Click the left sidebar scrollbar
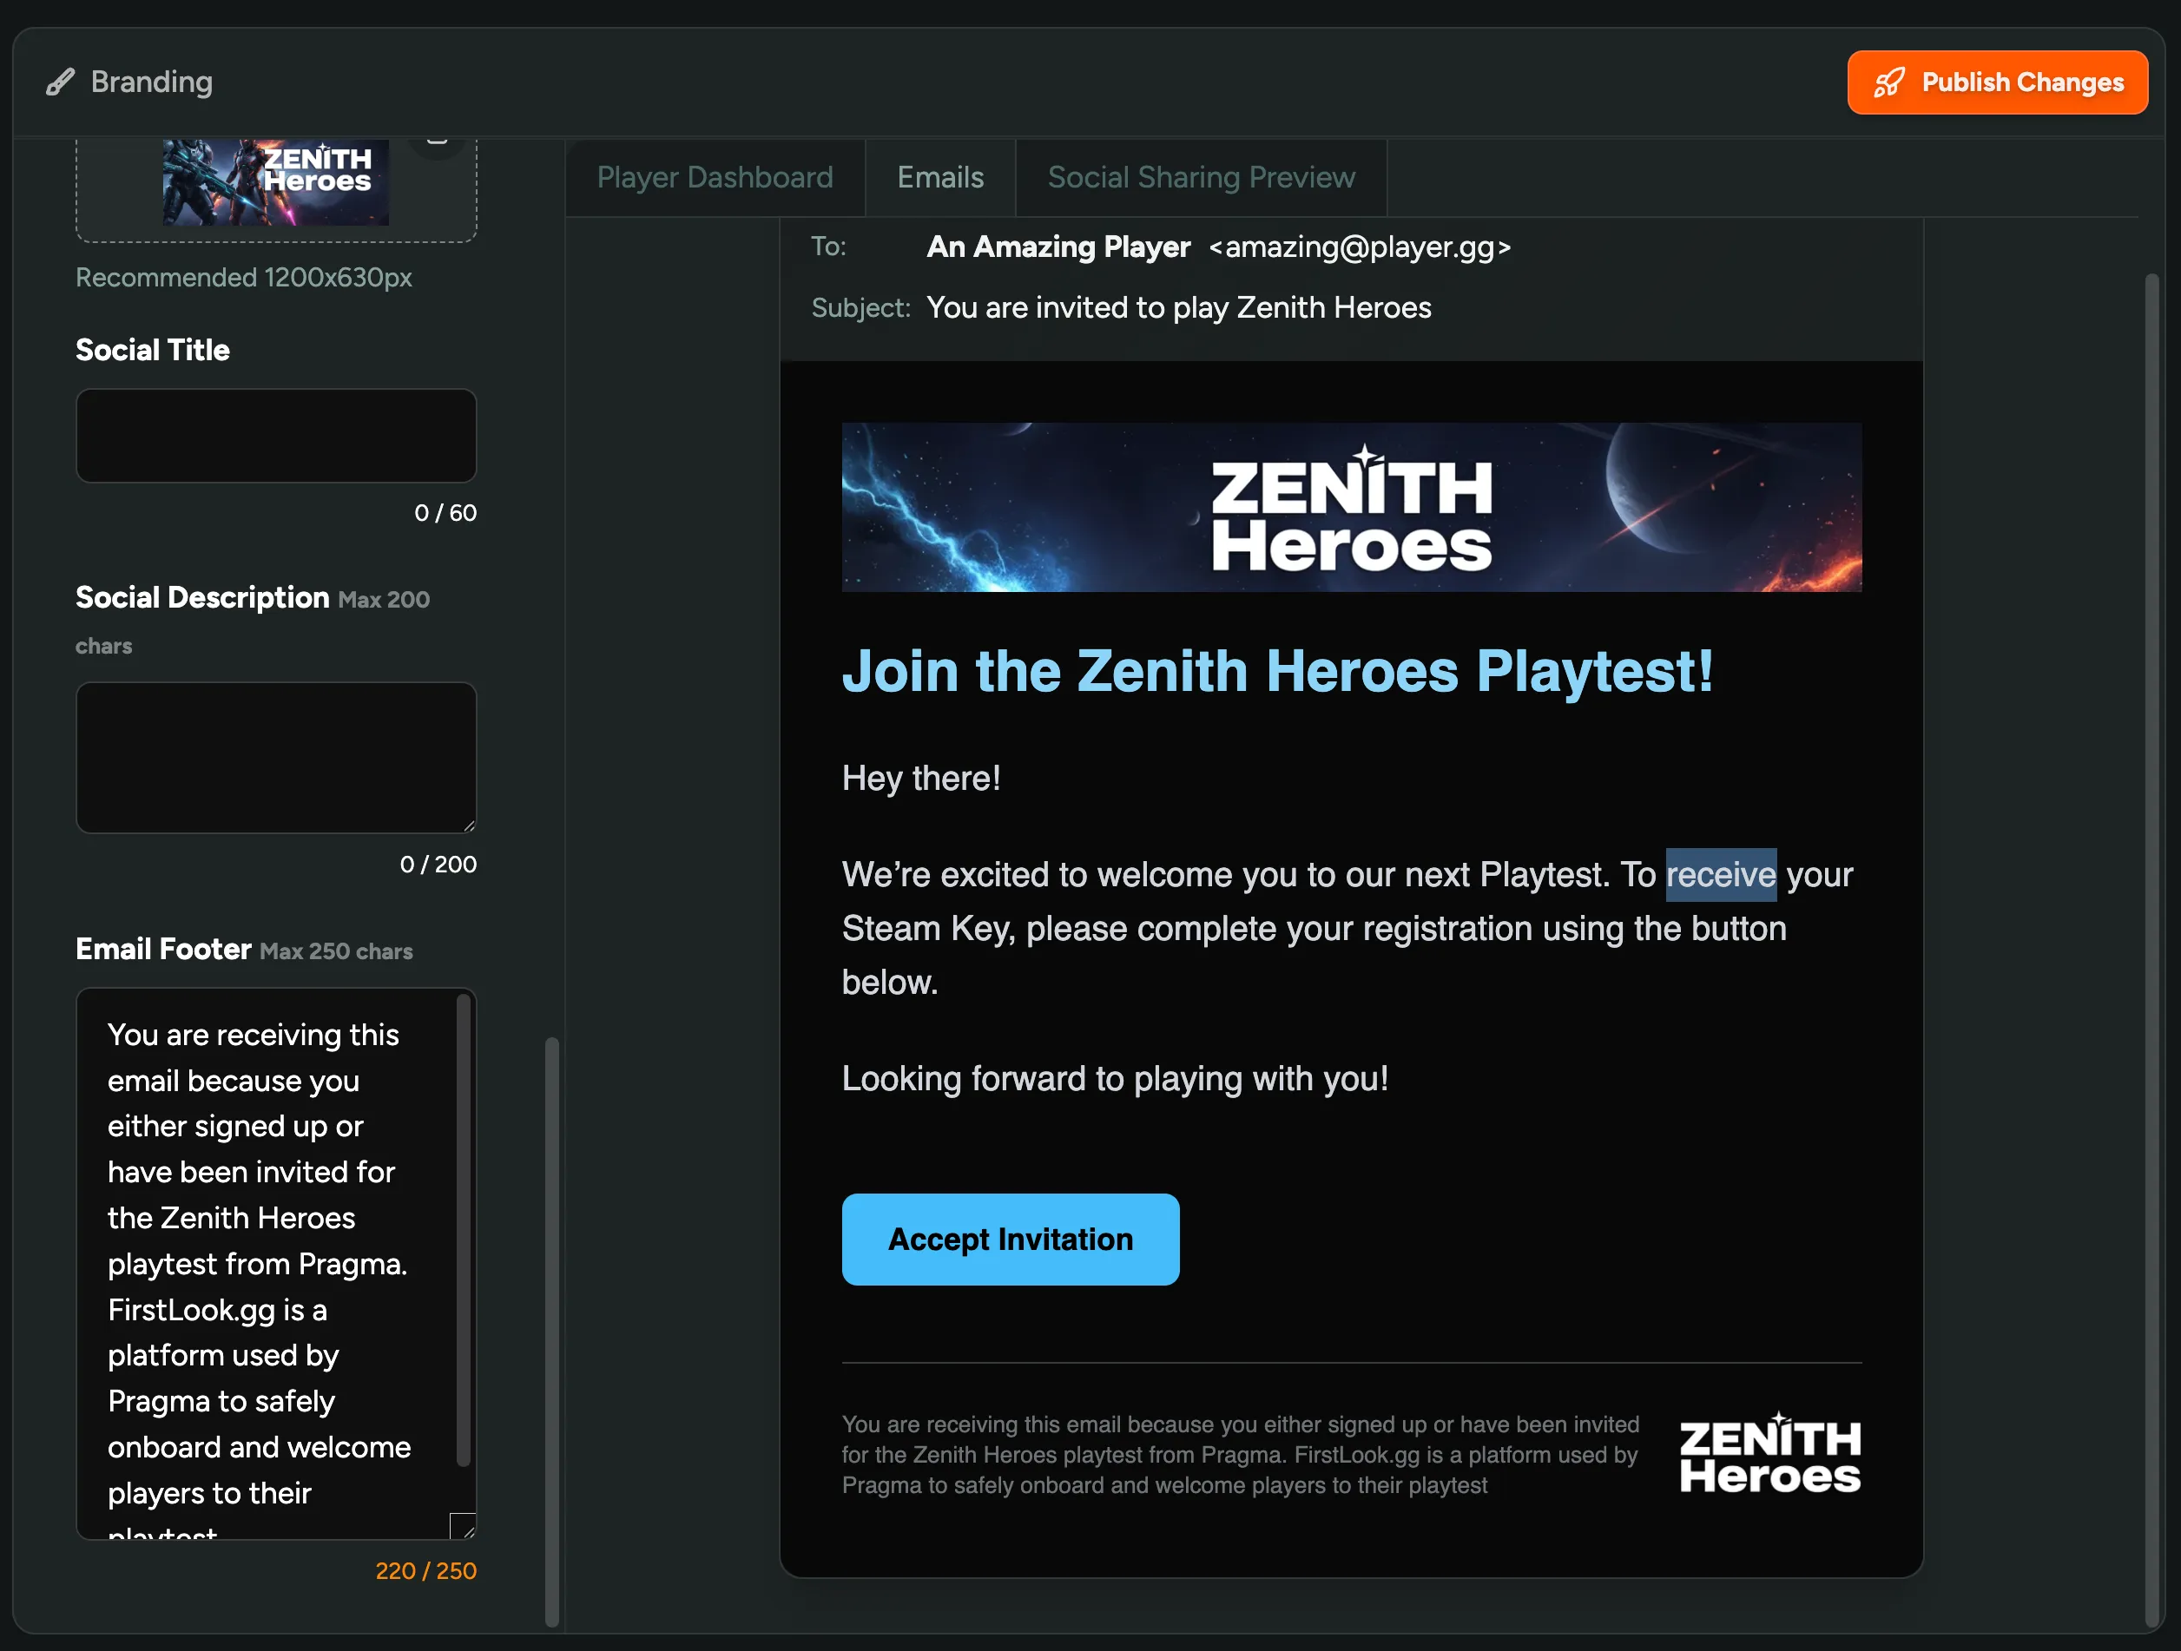The width and height of the screenshot is (2181, 1651). 551,1331
